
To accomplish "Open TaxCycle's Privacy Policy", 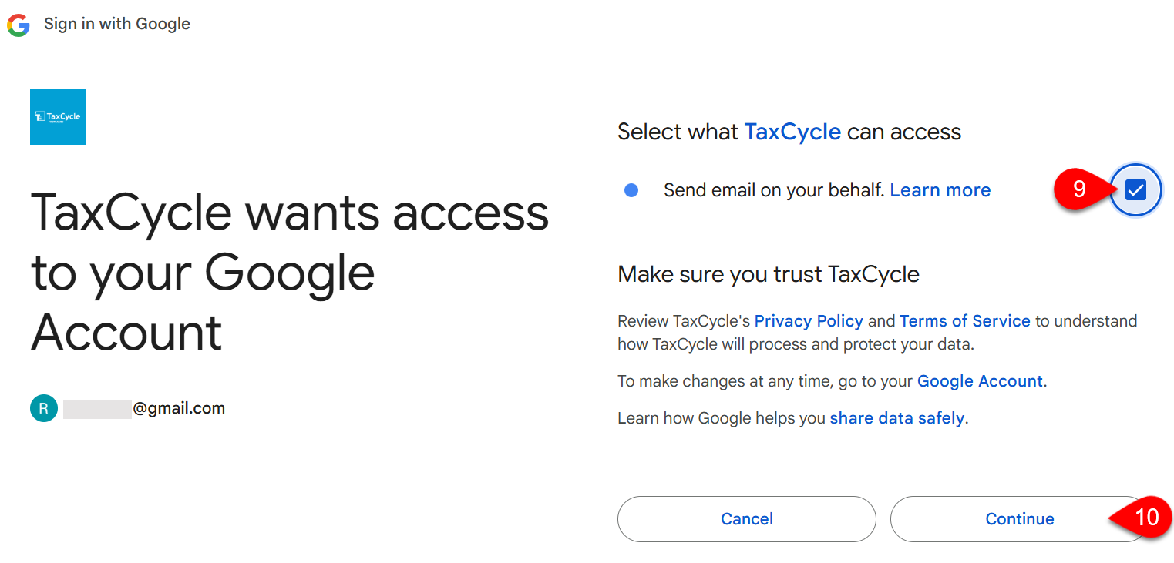I will [809, 321].
